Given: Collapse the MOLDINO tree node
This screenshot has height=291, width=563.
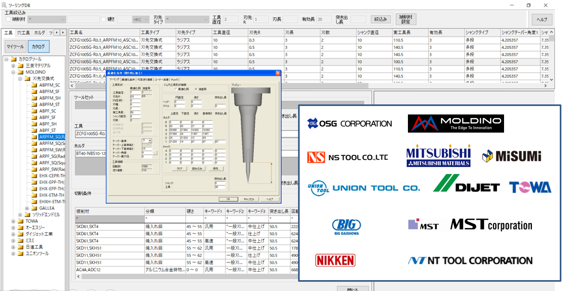Looking at the screenshot, I should tap(13, 72).
